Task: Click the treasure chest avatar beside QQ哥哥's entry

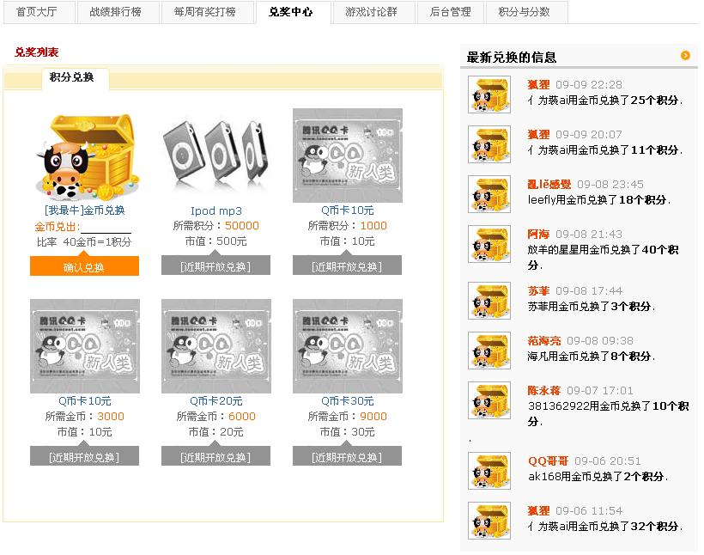Action: 489,471
